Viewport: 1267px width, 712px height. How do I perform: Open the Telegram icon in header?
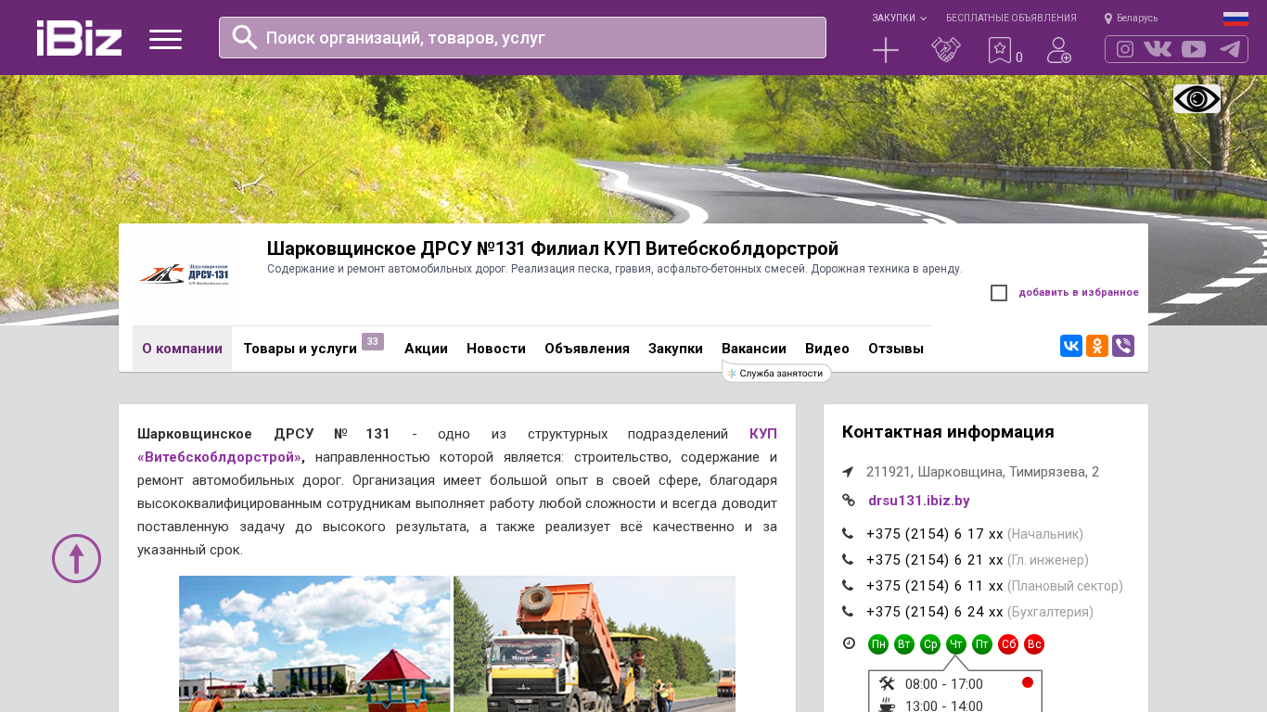tap(1230, 49)
